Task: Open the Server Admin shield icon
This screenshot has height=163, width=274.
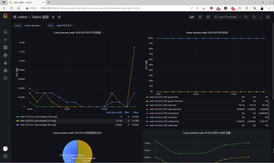Action: point(6,78)
